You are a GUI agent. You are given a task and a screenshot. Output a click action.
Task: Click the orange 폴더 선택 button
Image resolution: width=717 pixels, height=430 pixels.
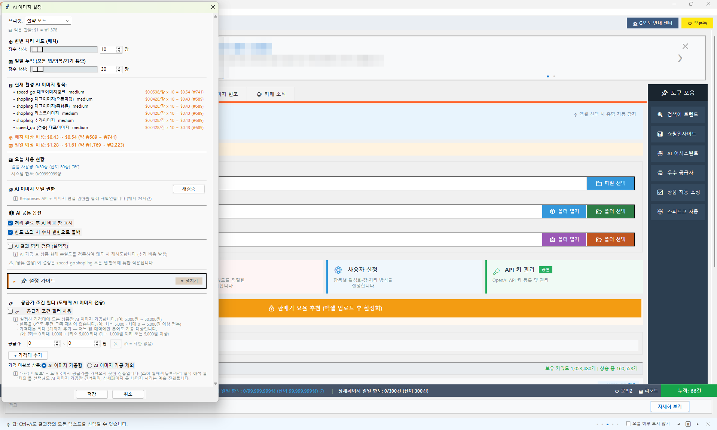pos(610,239)
